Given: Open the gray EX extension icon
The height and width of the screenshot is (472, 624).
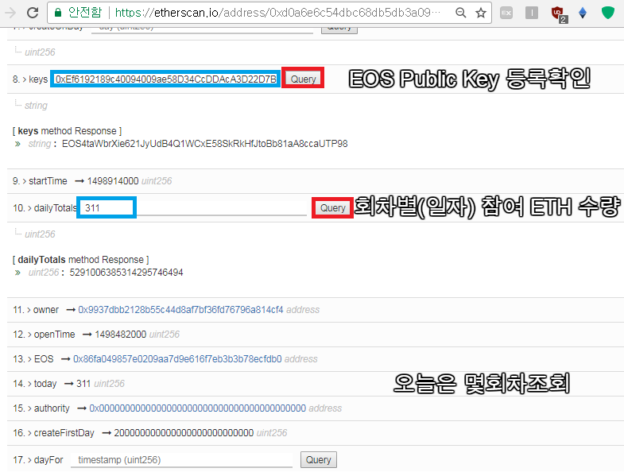Looking at the screenshot, I should coord(506,13).
